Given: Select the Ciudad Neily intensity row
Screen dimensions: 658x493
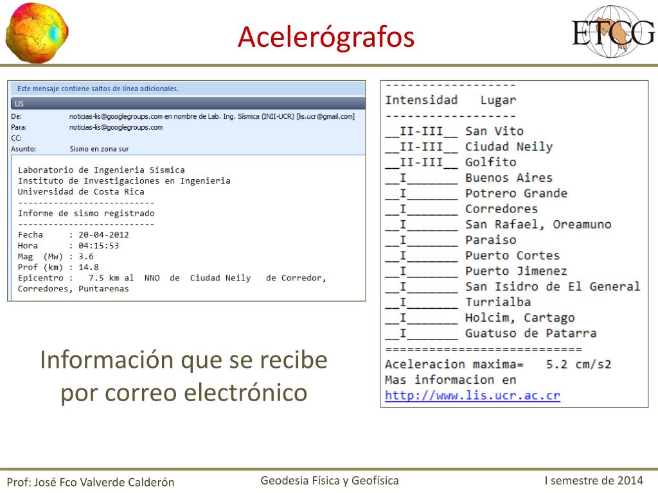Looking at the screenshot, I should coord(469,147).
